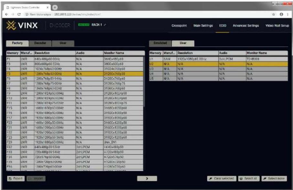Select the F34 H720x576p50 row
The width and height of the screenshot is (293, 190).
tap(75, 157)
